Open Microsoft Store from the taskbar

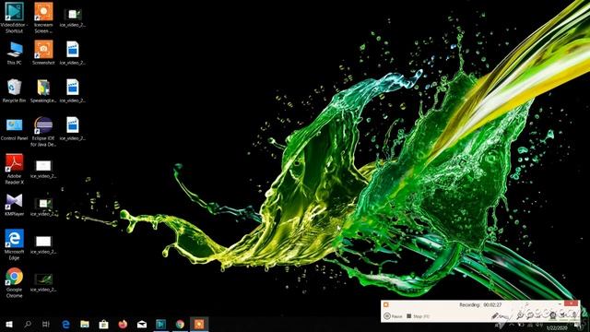[103, 324]
